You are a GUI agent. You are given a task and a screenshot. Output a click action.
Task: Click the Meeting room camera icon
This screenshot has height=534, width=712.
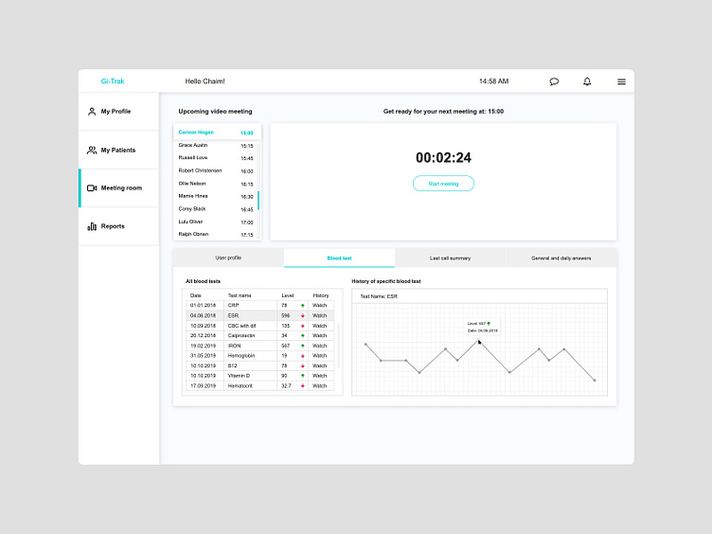pyautogui.click(x=92, y=188)
